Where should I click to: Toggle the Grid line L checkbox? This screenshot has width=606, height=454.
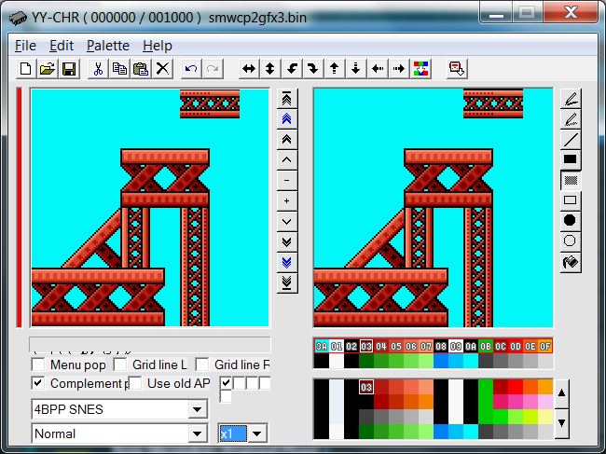(x=120, y=365)
